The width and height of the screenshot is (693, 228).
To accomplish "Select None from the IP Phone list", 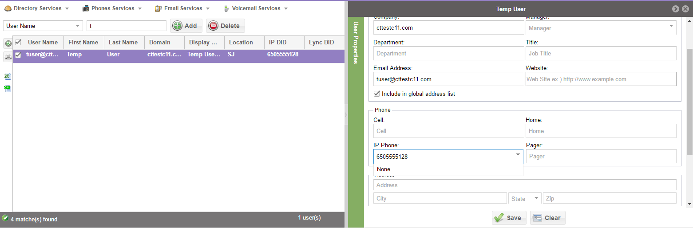I will [448, 169].
